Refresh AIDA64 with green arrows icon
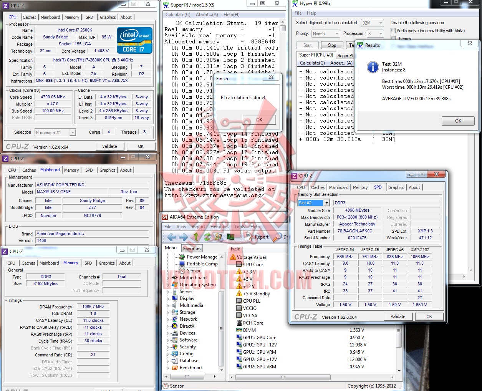The width and height of the screenshot is (482, 391). click(207, 237)
